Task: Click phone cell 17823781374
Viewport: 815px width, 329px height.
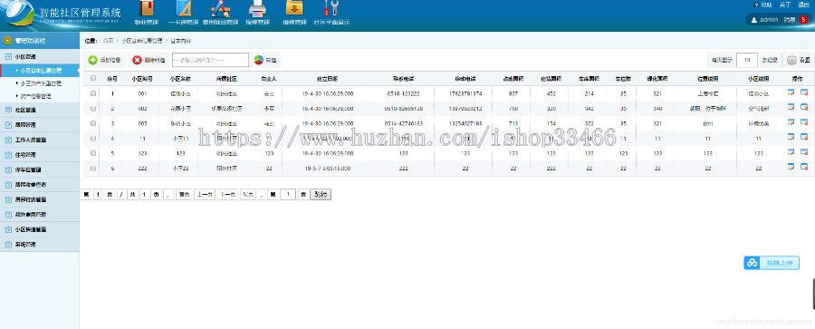Action: point(465,93)
